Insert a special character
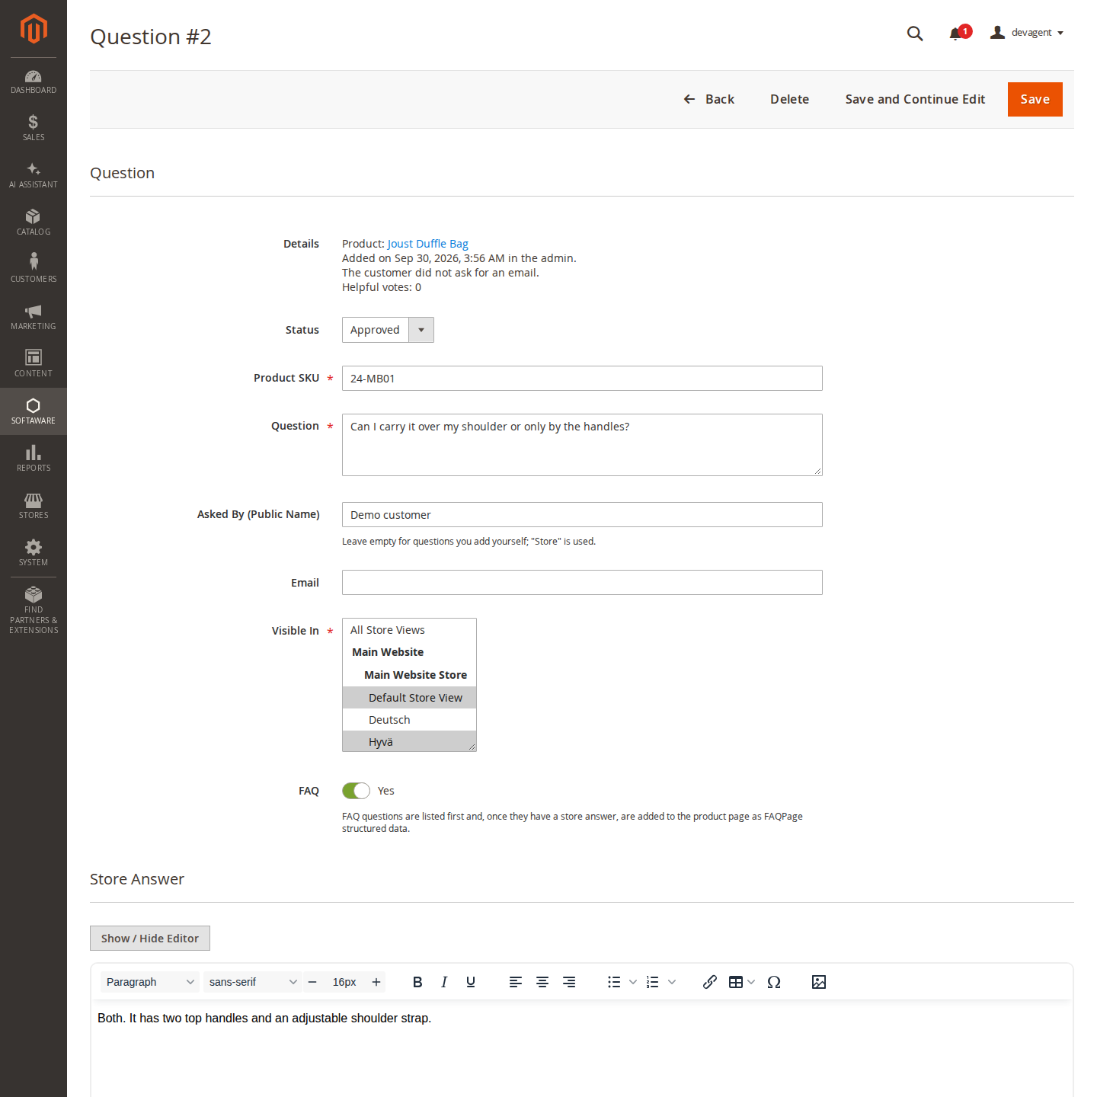1097x1097 pixels. pos(774,982)
